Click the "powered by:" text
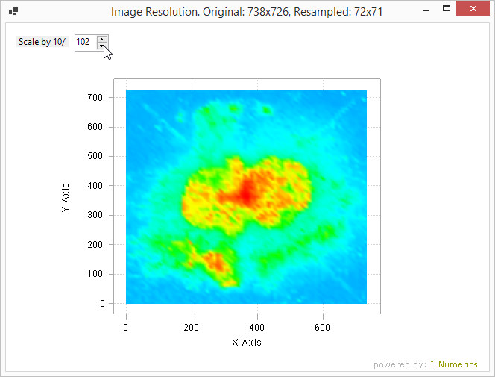The image size is (495, 377). (400, 364)
